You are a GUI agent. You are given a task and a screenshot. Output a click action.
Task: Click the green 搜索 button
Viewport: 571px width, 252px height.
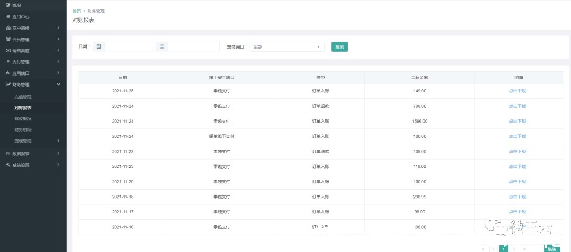tap(339, 46)
